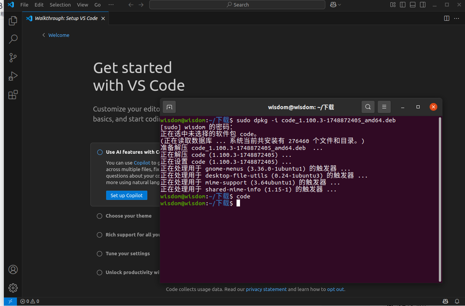465x306 pixels.
Task: Open the Extensions view
Action: (x=13, y=95)
